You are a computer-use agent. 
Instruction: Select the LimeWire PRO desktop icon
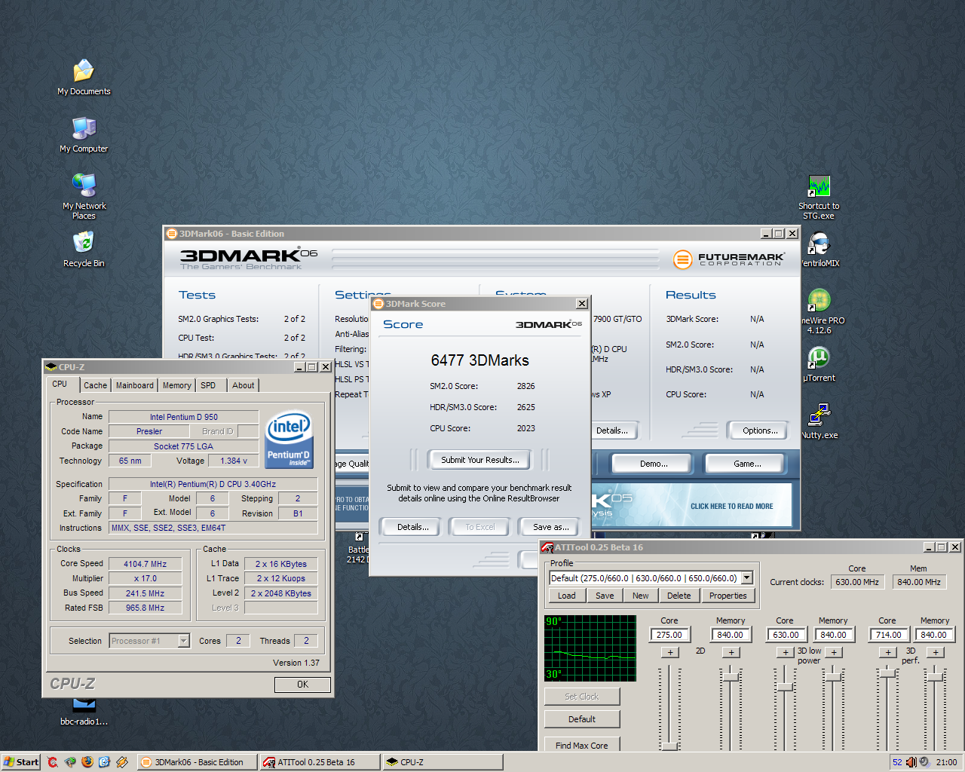[x=819, y=301]
